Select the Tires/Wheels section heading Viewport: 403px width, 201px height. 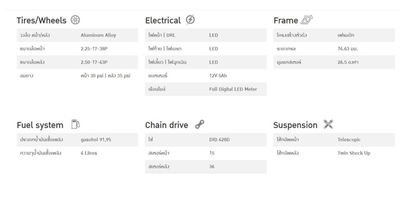(41, 20)
